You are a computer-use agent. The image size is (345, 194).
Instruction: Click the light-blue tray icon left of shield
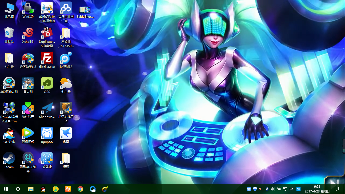coord(249,189)
